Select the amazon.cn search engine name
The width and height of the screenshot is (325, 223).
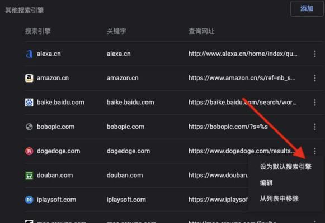(x=53, y=78)
